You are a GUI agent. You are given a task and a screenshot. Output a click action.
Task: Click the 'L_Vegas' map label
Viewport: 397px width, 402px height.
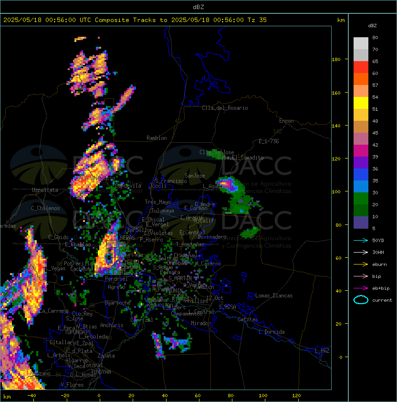pyautogui.click(x=55, y=268)
